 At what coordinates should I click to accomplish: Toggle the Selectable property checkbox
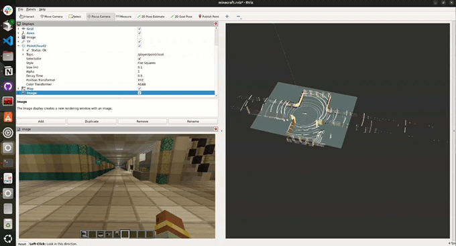pyautogui.click(x=139, y=59)
